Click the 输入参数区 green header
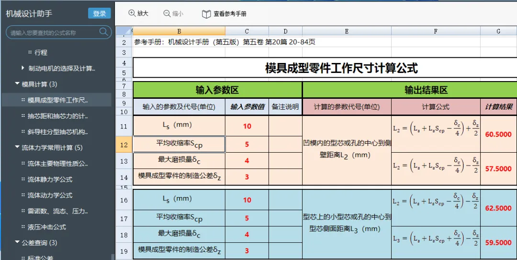517x260 pixels. (217, 90)
